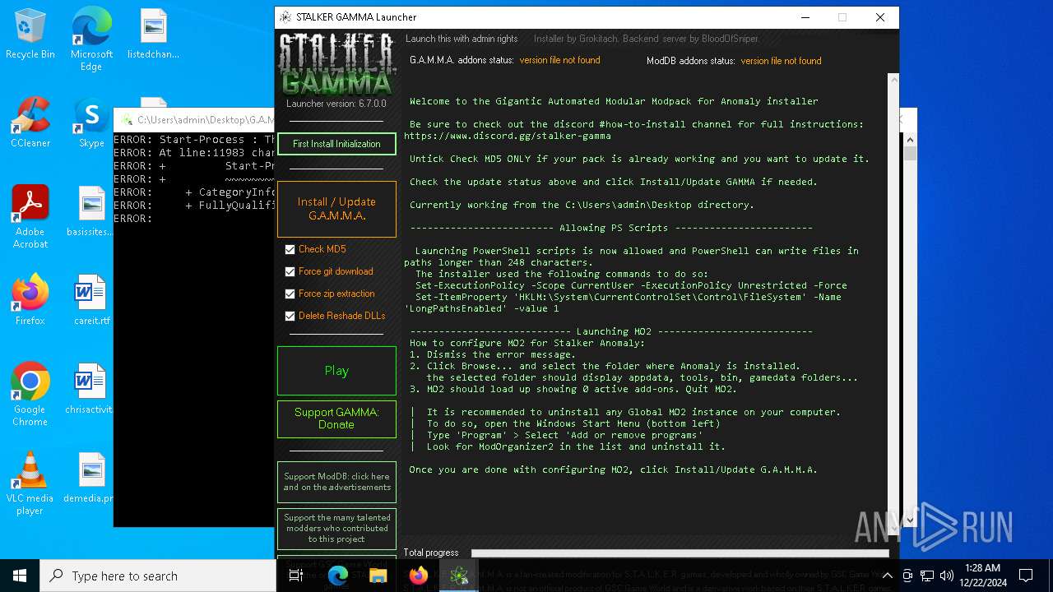
Task: Click the Total progress bar
Action: (x=680, y=553)
